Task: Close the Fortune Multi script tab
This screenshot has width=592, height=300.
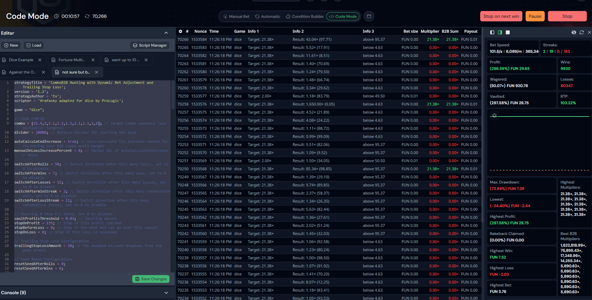Action: [93, 60]
